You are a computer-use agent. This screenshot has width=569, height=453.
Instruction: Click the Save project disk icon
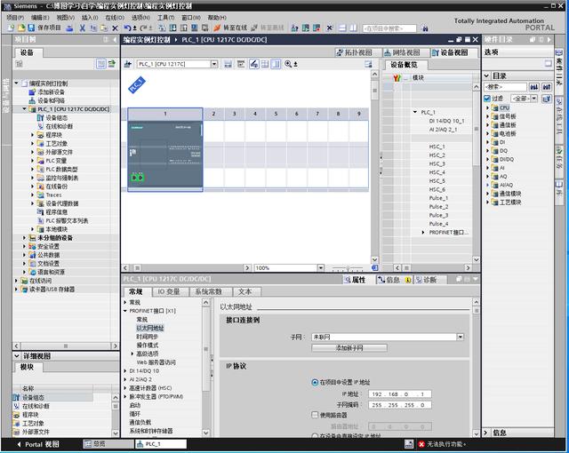(31, 28)
